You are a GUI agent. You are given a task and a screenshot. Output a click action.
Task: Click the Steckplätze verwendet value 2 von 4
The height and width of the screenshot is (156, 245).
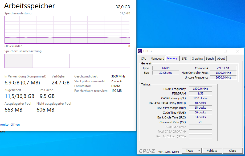pos(116,81)
